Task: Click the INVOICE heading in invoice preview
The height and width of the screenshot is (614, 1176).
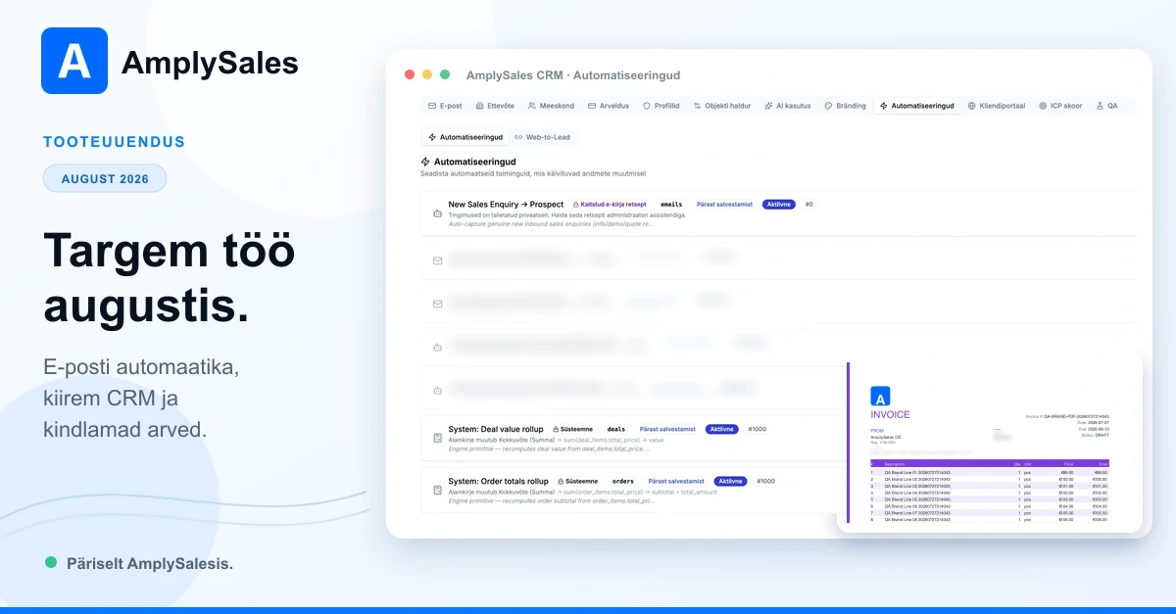Action: point(890,415)
